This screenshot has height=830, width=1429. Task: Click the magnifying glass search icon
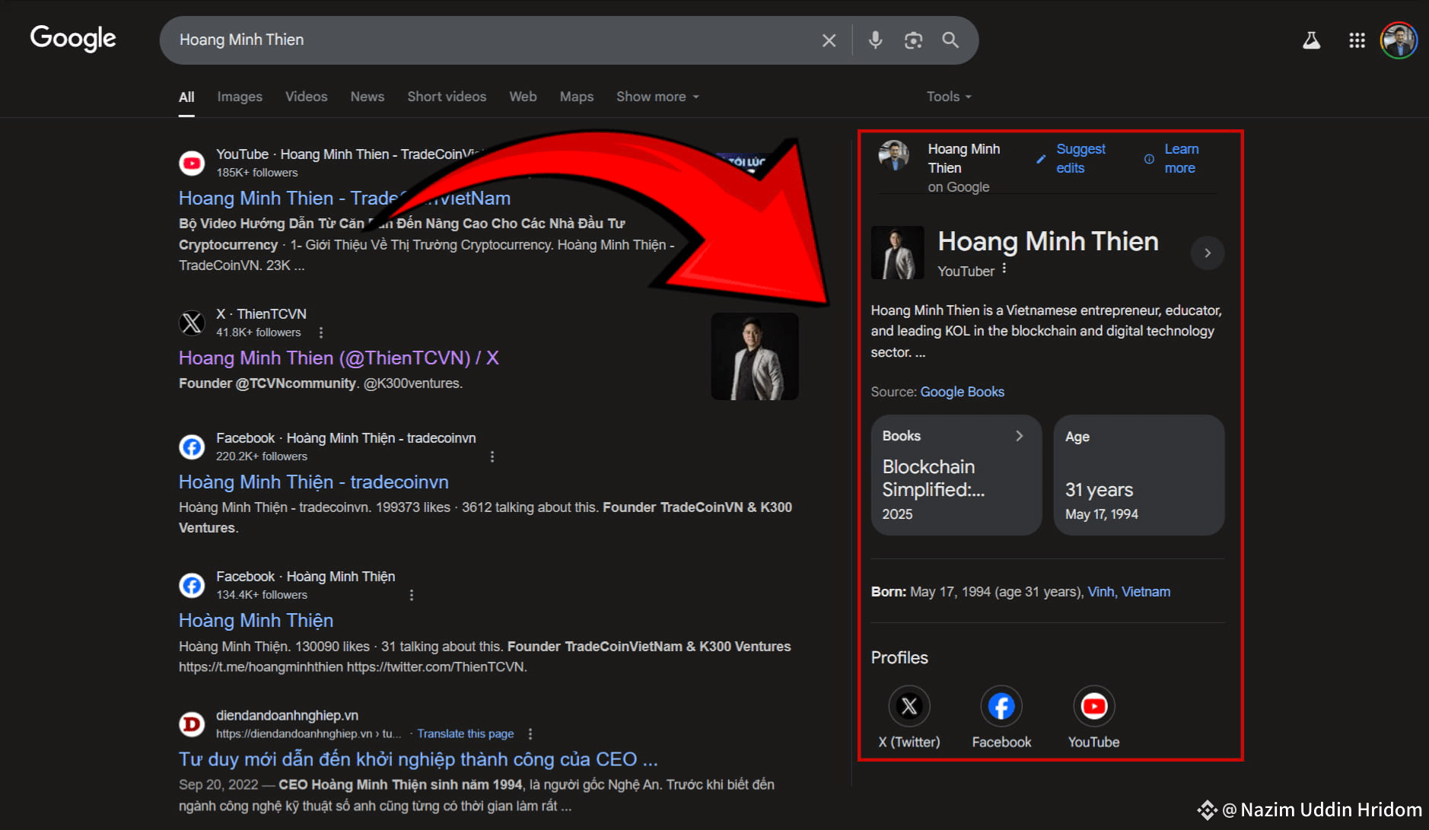click(950, 40)
